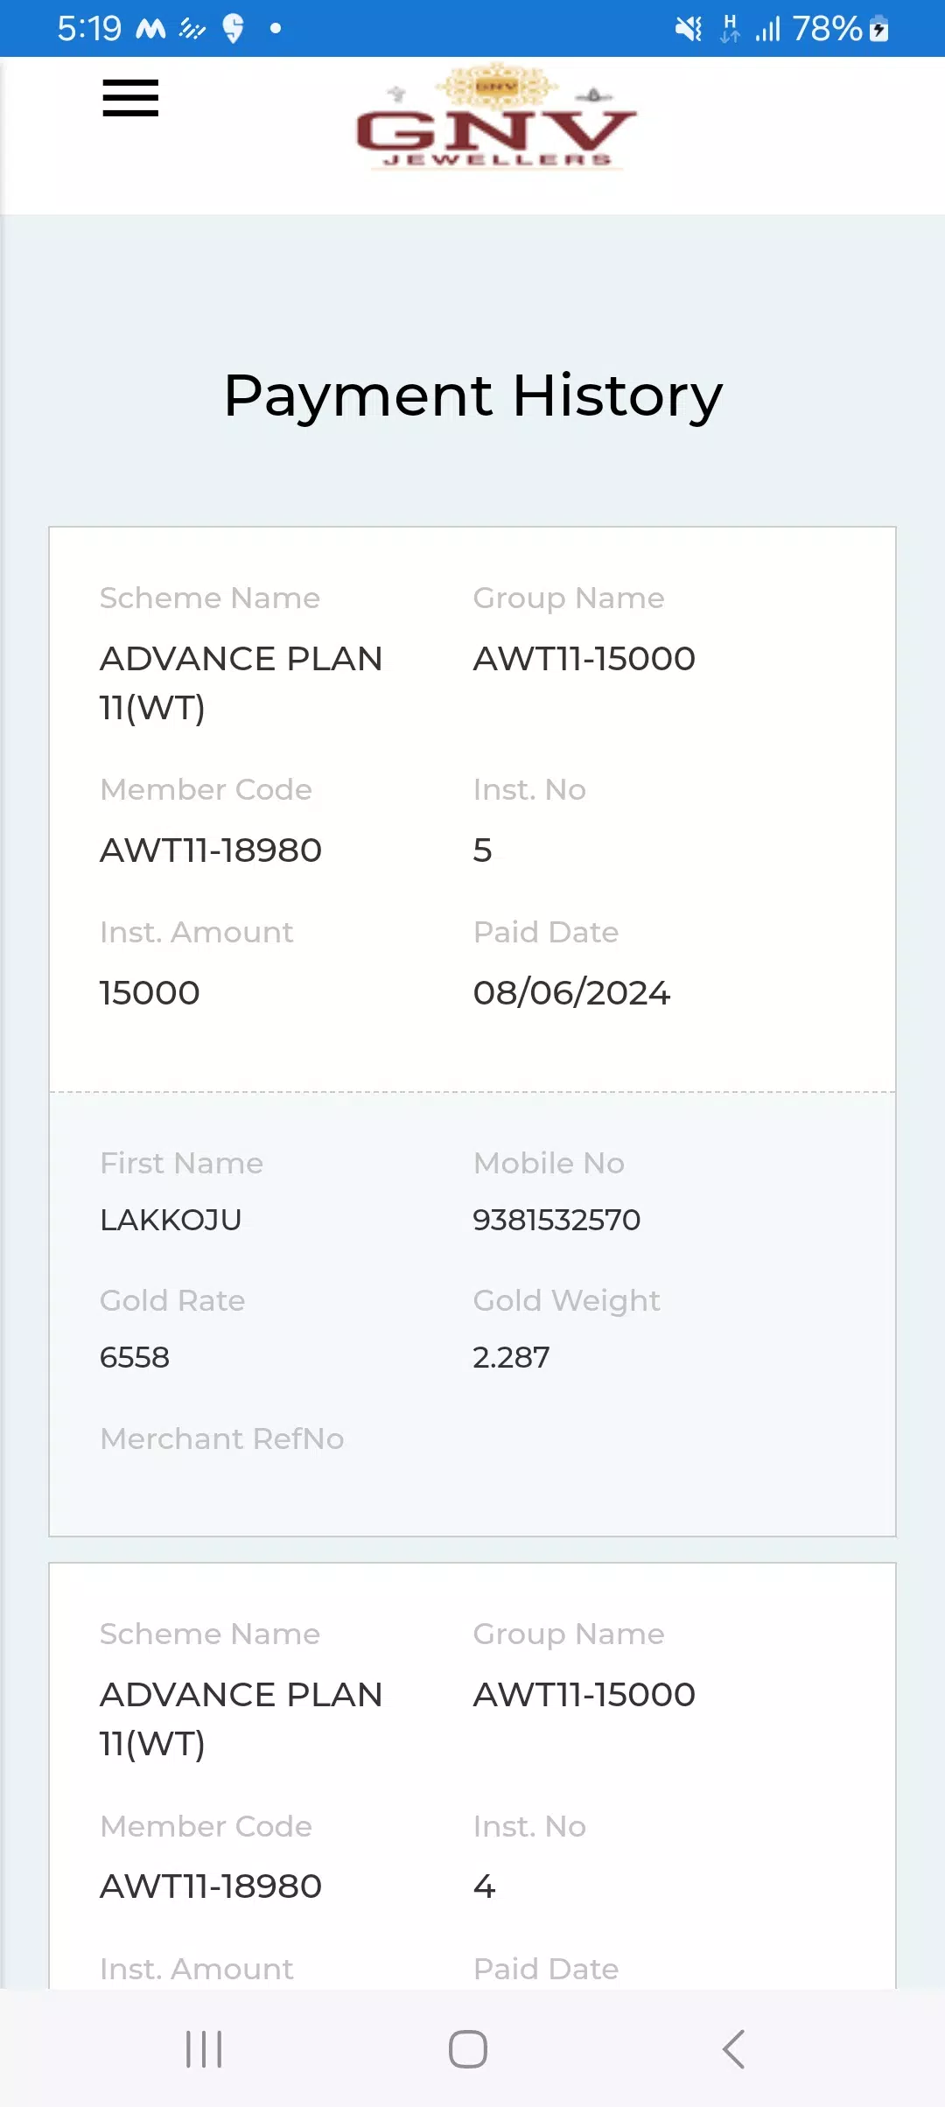Tap first name LAKKOJU
The image size is (945, 2107).
[171, 1219]
